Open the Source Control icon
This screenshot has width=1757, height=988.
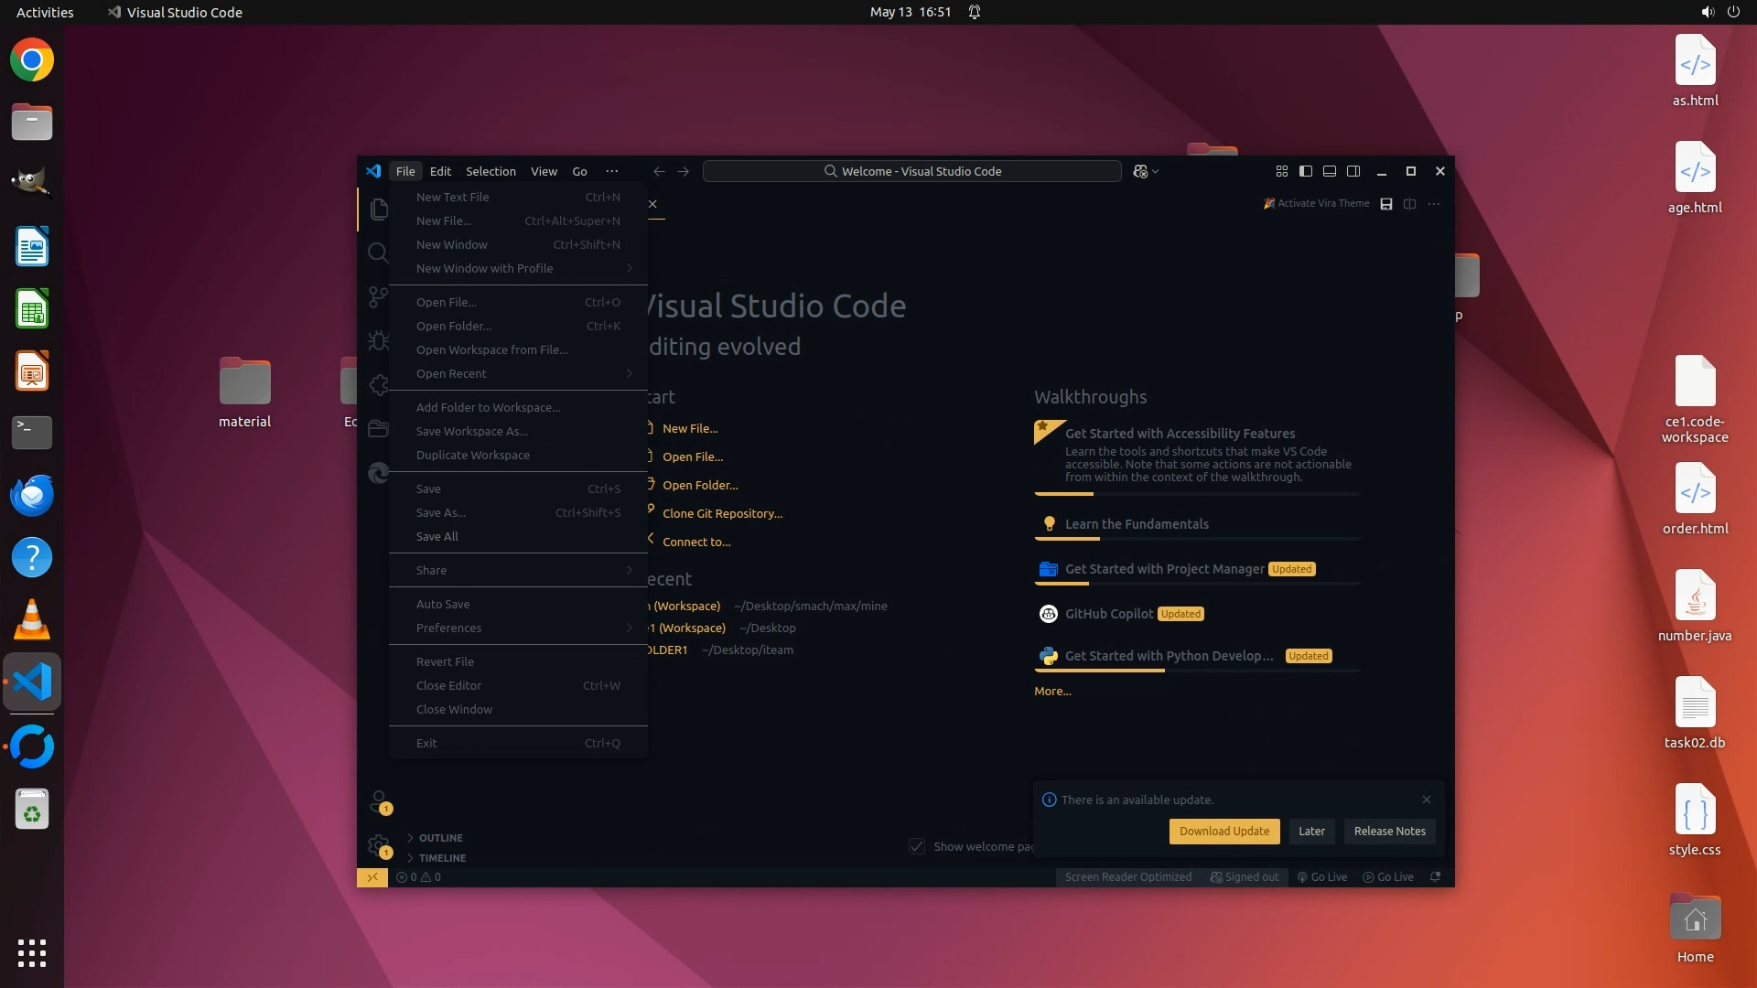point(378,297)
